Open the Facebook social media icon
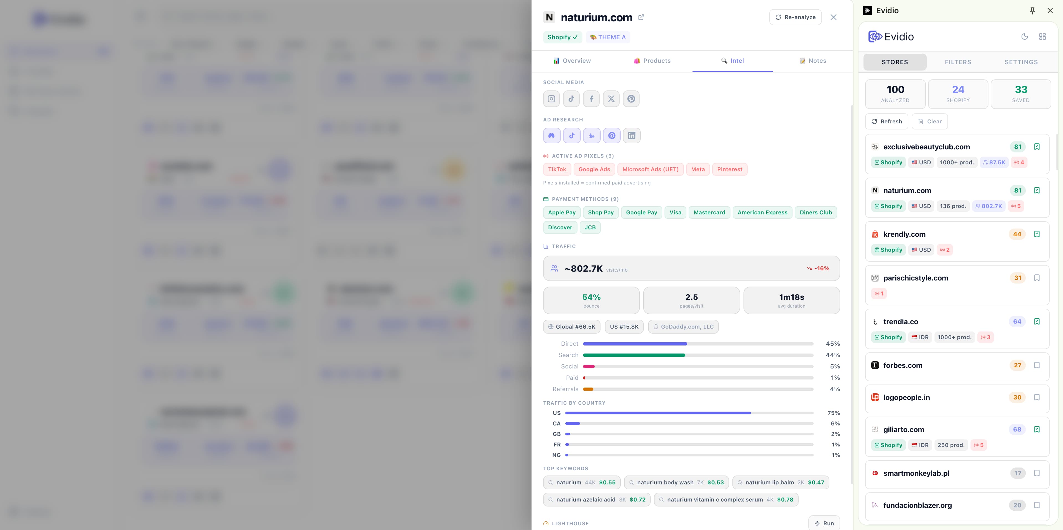 click(591, 99)
